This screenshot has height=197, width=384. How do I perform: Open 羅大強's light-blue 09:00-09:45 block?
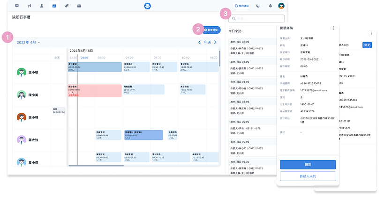(x=108, y=135)
